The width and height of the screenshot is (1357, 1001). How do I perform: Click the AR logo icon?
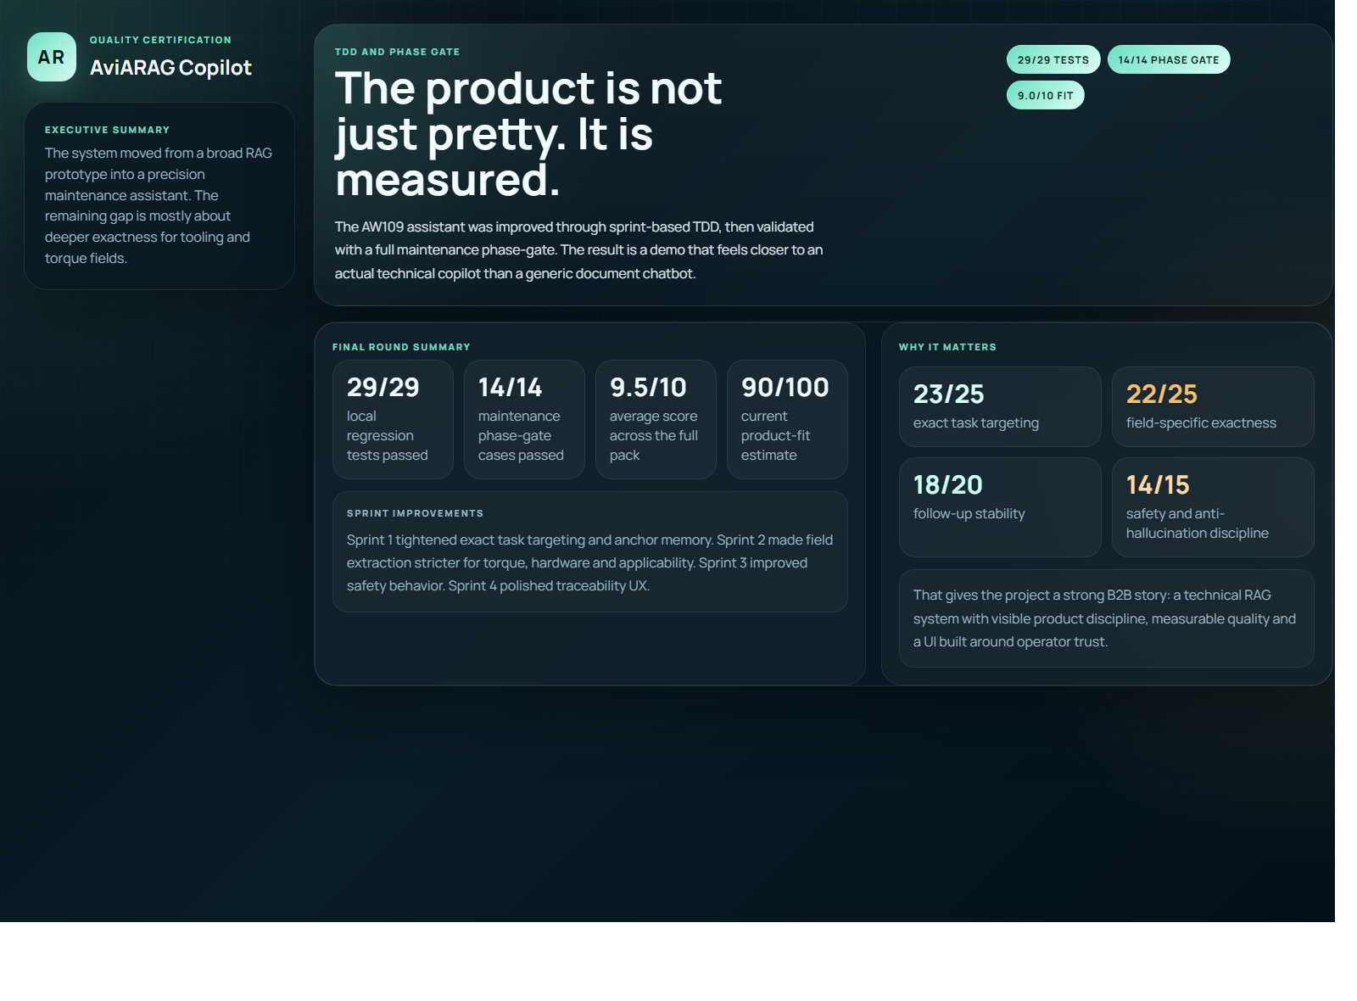click(x=52, y=57)
